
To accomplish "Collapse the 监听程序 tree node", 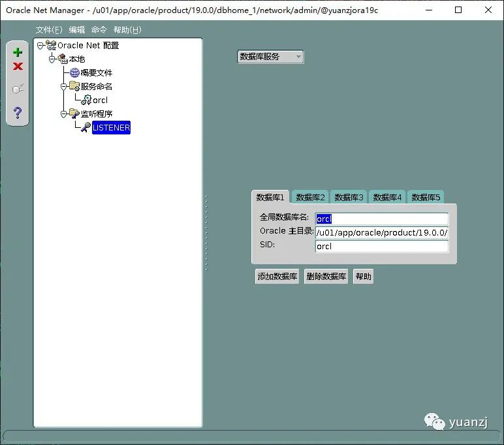I will coord(63,114).
